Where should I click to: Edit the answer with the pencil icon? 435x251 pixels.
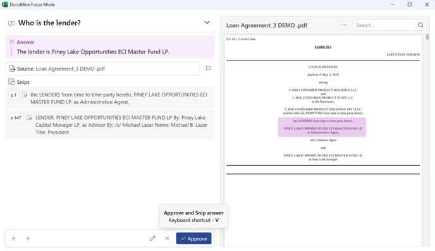click(x=152, y=238)
